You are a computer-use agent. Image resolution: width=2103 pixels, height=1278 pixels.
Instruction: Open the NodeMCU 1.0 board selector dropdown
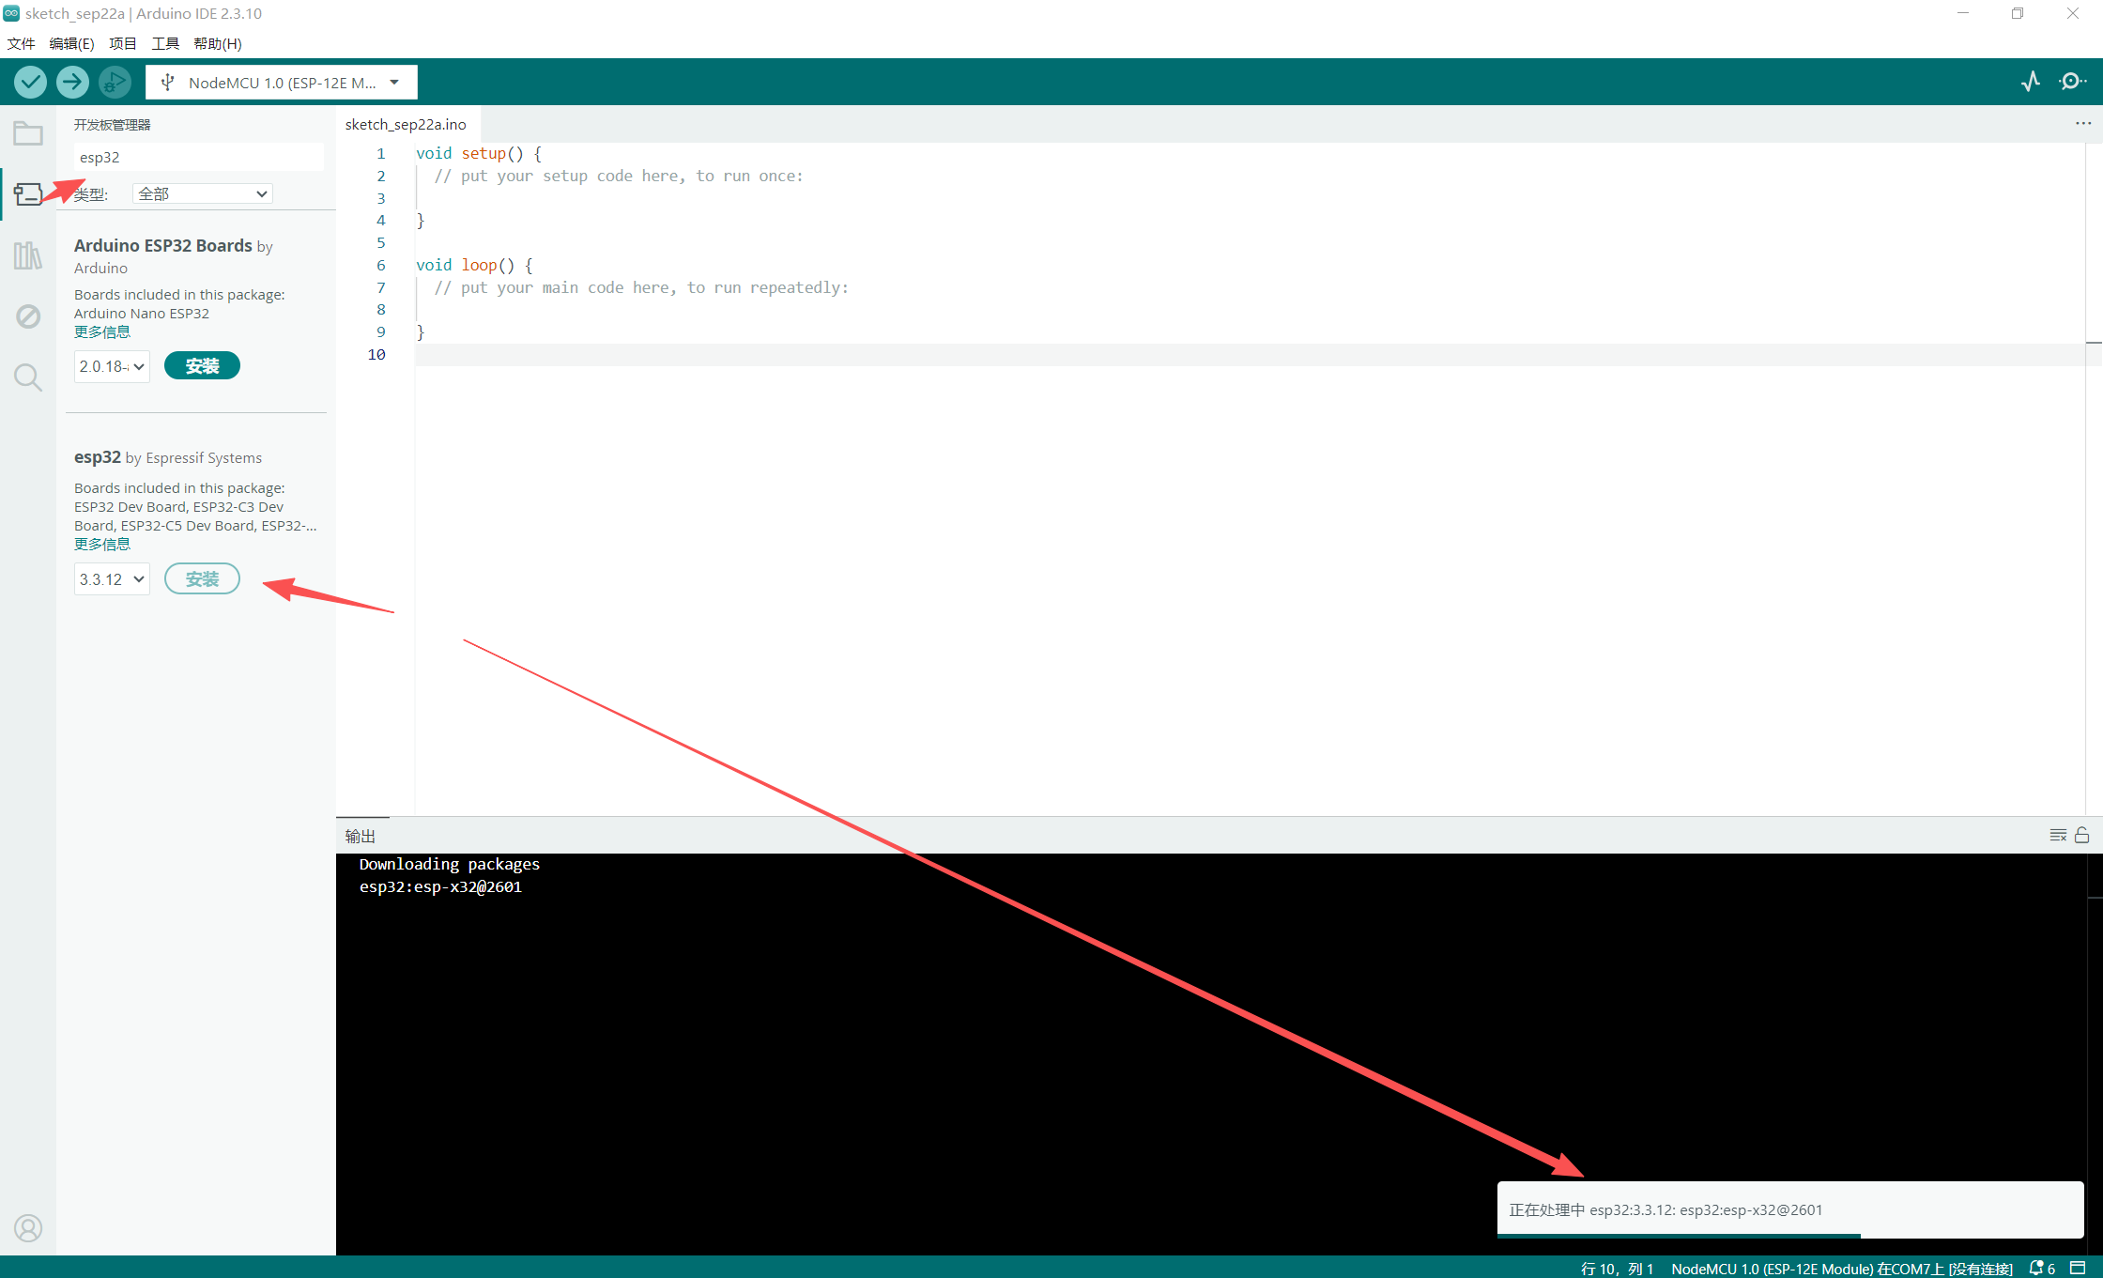(282, 83)
